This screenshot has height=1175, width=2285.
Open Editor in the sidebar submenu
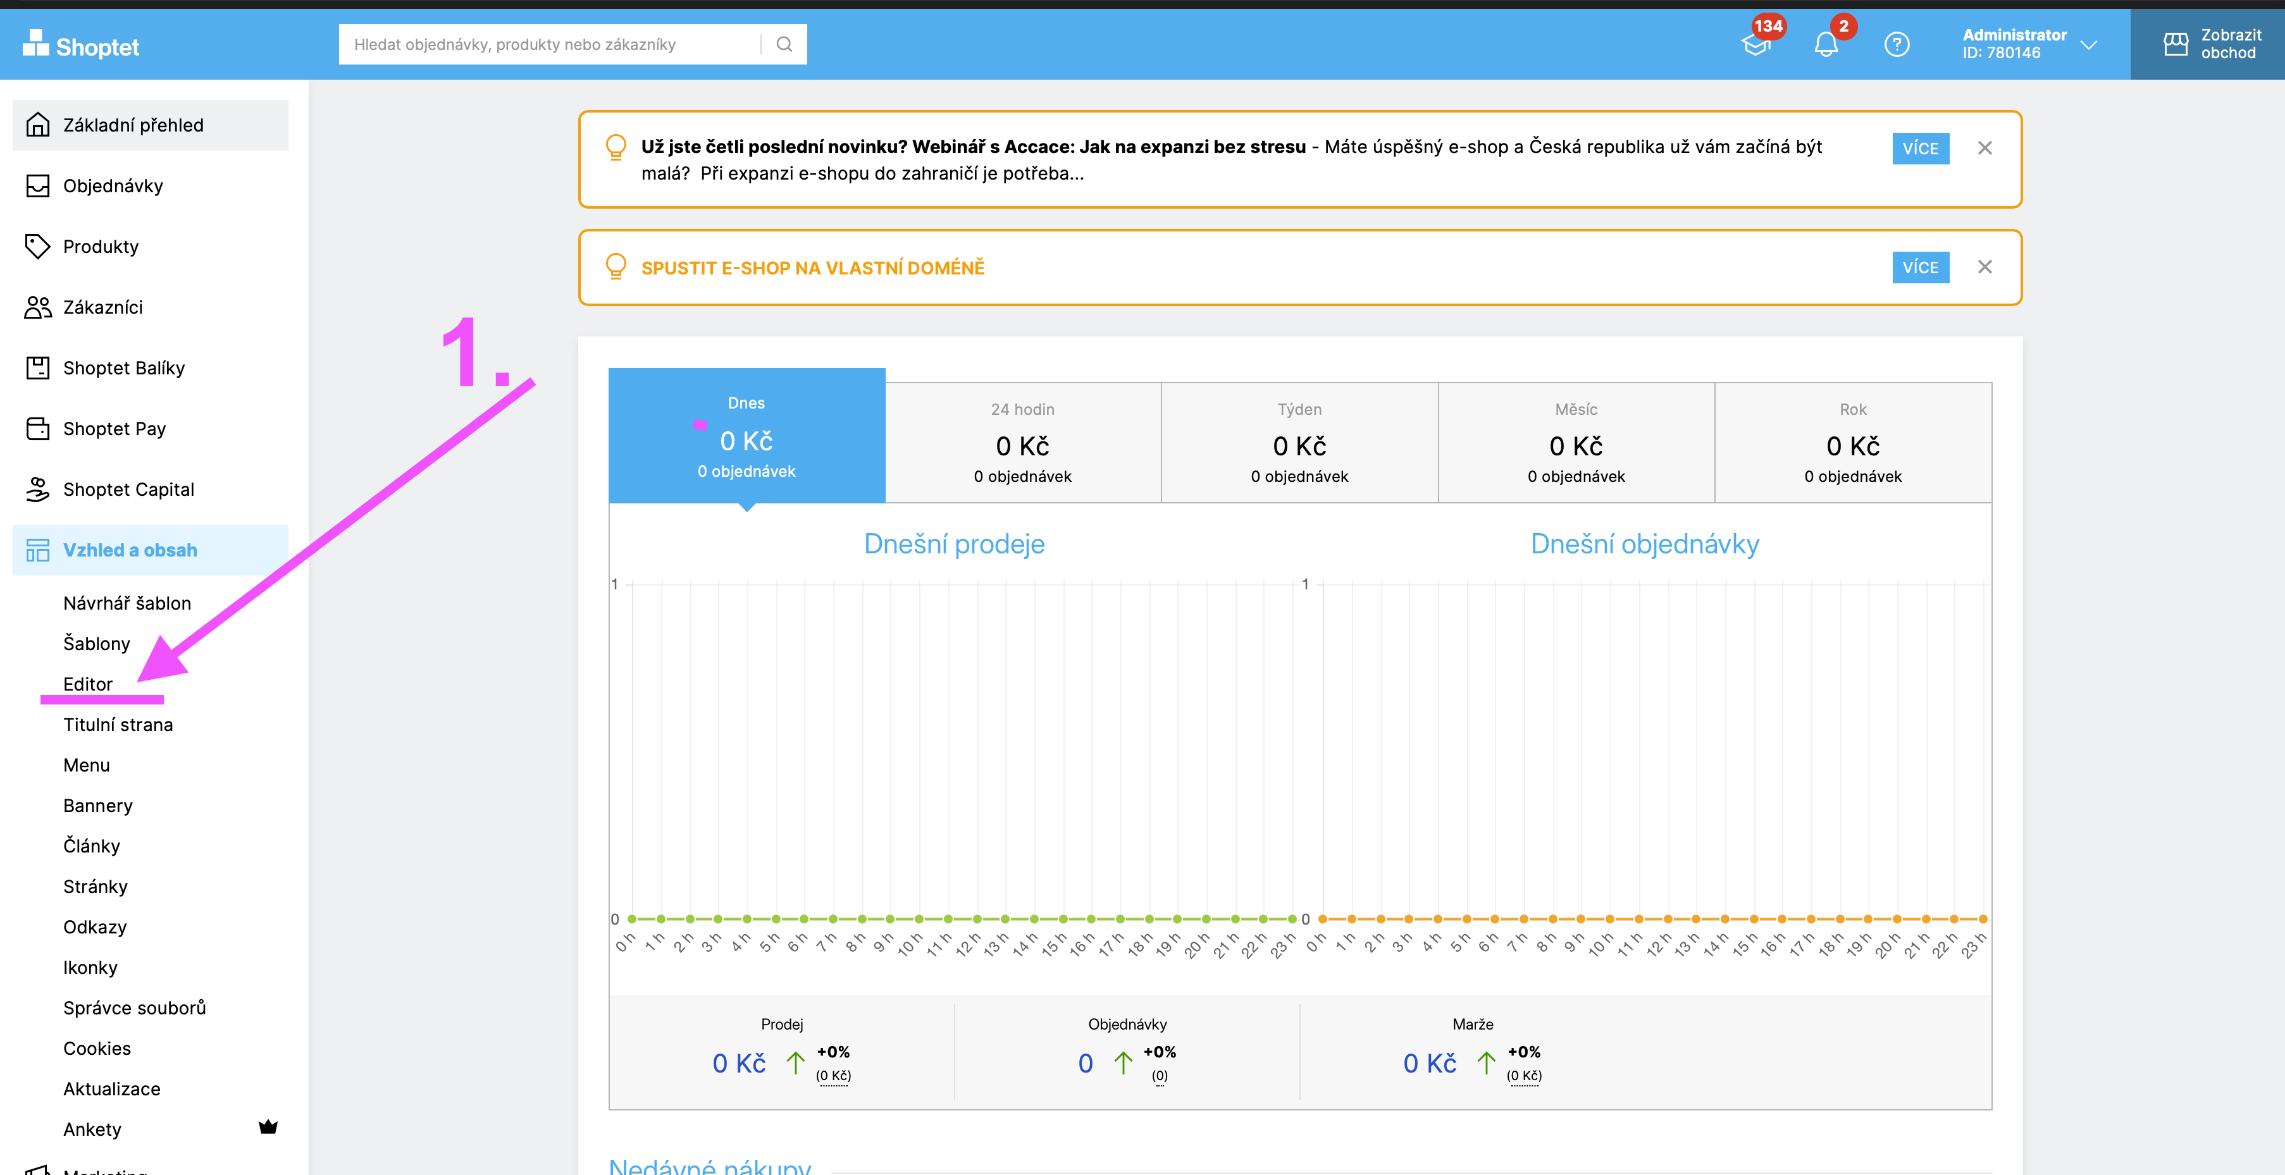(88, 684)
